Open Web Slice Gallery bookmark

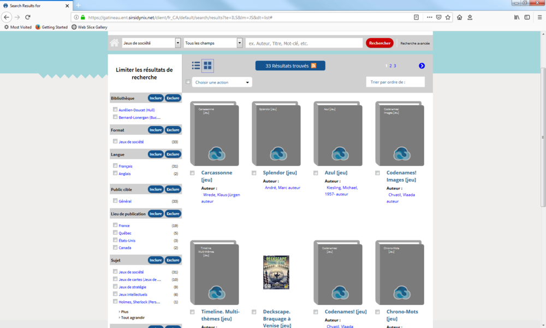[90, 27]
